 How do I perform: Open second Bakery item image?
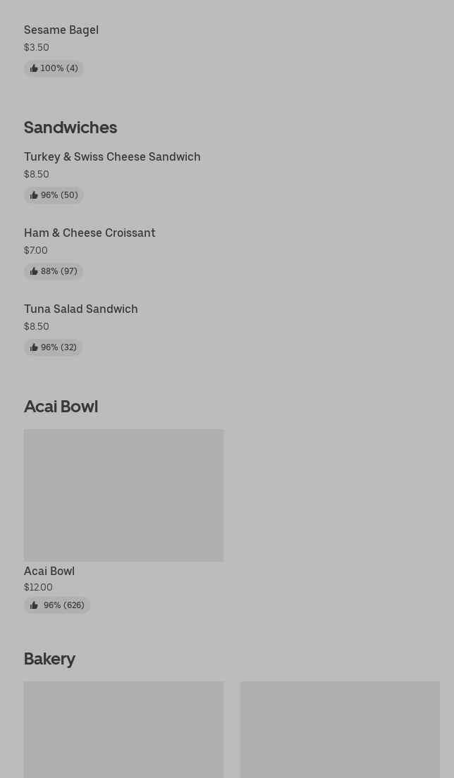[340, 729]
